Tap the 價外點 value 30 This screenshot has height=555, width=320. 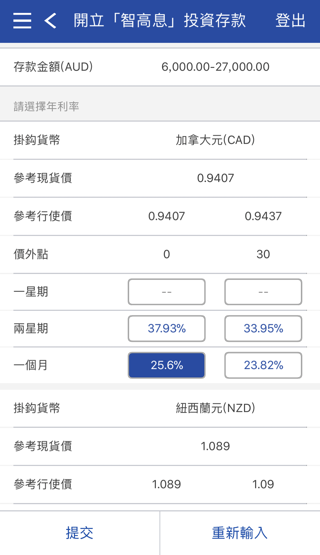pos(263,254)
